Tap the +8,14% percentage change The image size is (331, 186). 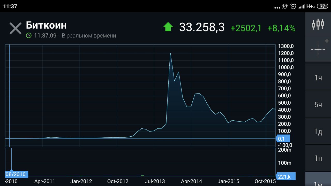281,28
